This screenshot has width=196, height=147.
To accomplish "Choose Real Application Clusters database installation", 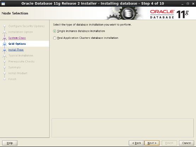I will click(x=54, y=38).
